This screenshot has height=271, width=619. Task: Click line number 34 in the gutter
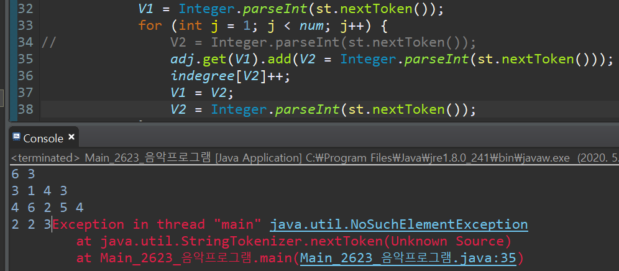click(x=25, y=42)
